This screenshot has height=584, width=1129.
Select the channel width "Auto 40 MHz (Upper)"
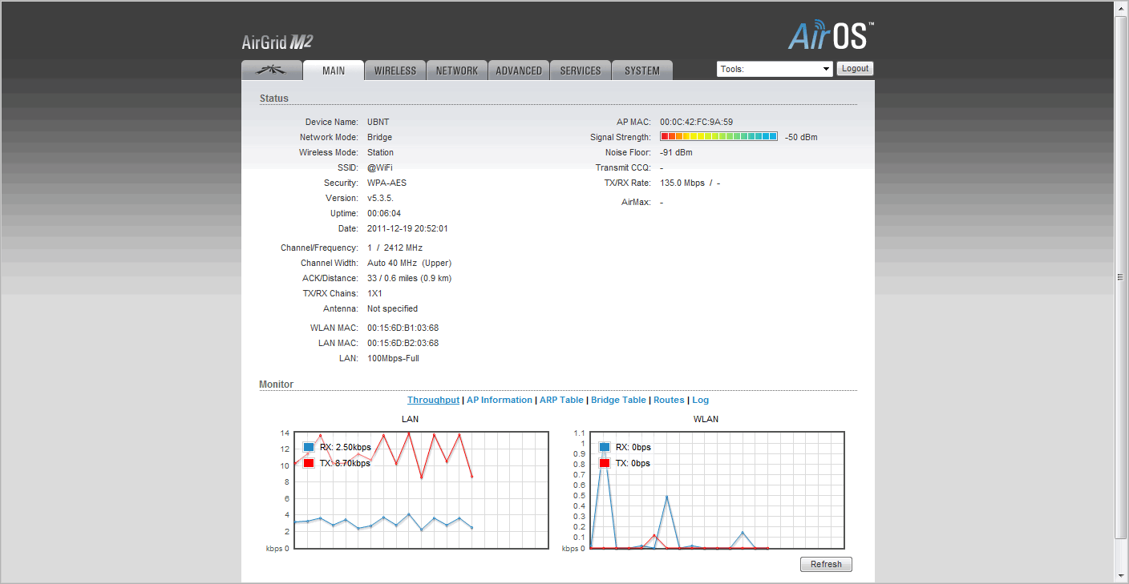click(410, 263)
